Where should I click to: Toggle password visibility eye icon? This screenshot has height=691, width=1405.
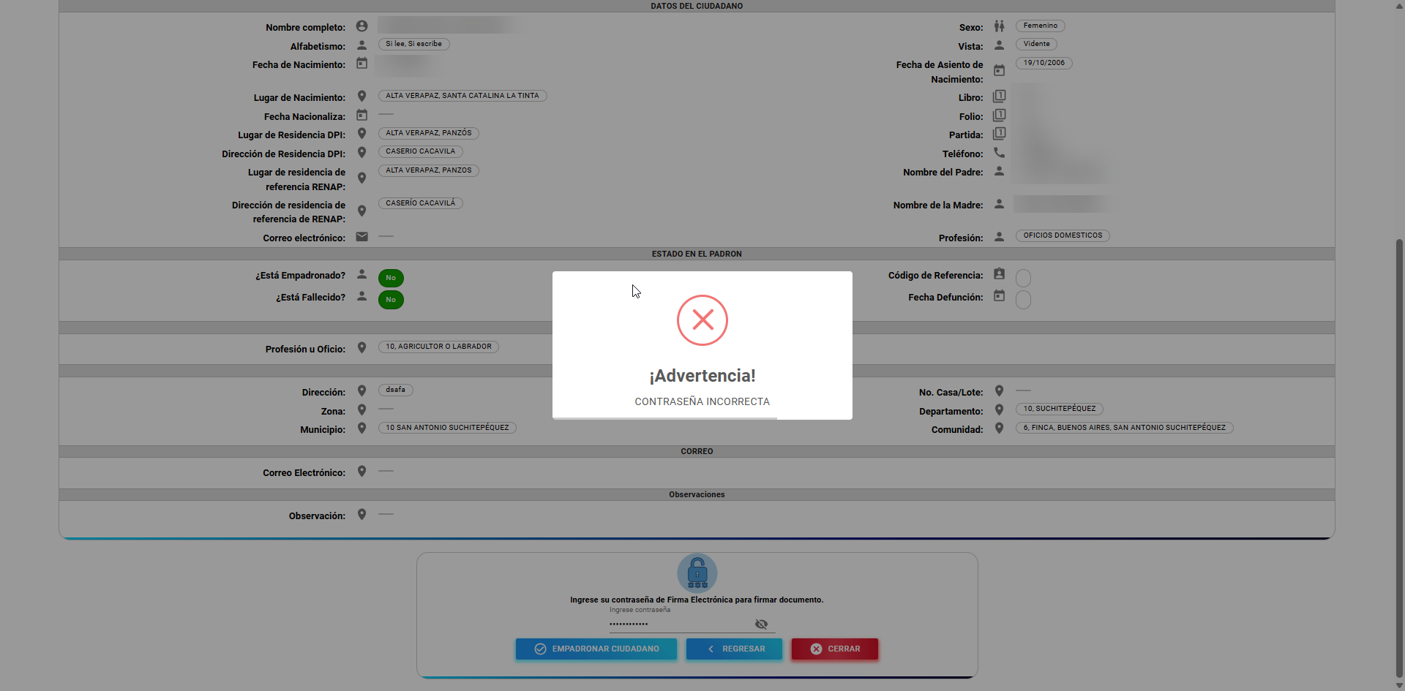click(x=761, y=624)
